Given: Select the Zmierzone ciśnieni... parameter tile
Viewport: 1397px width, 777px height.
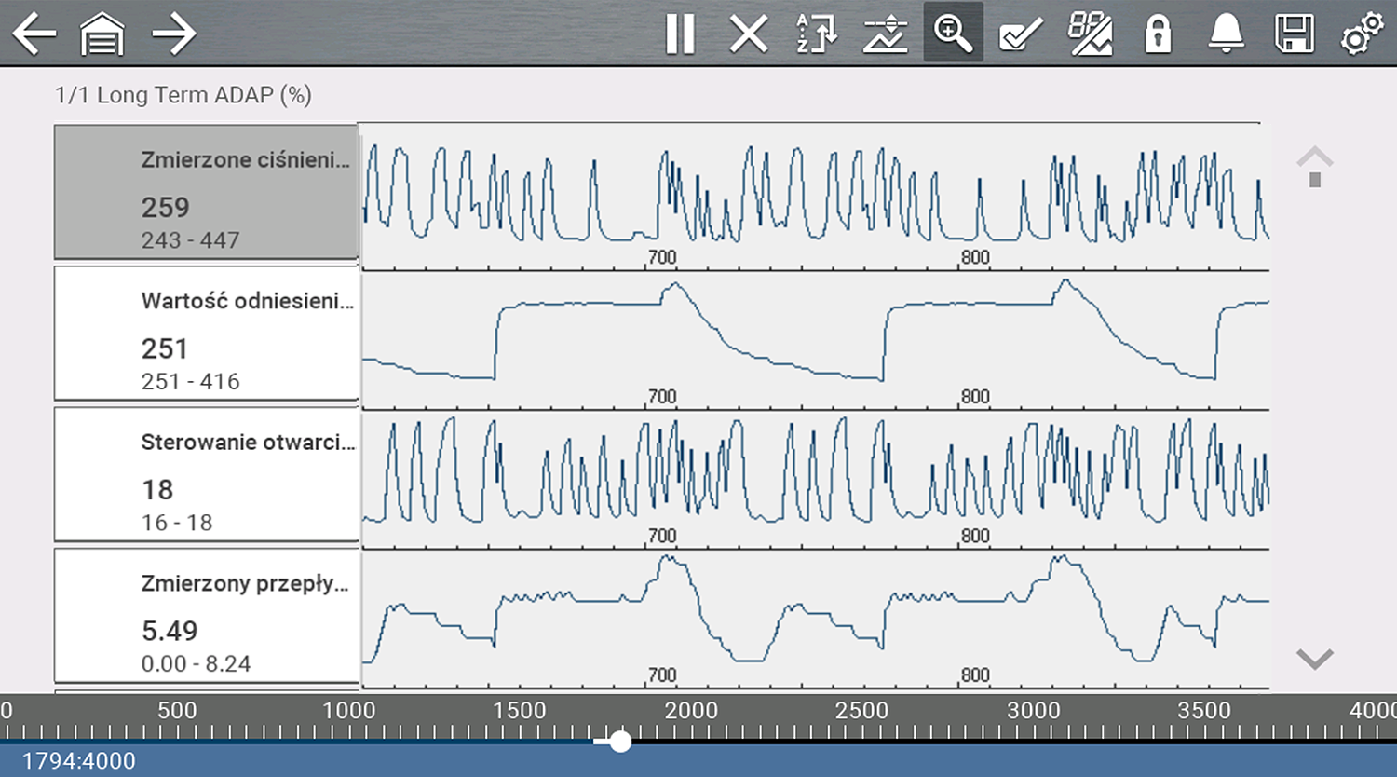Looking at the screenshot, I should (207, 192).
